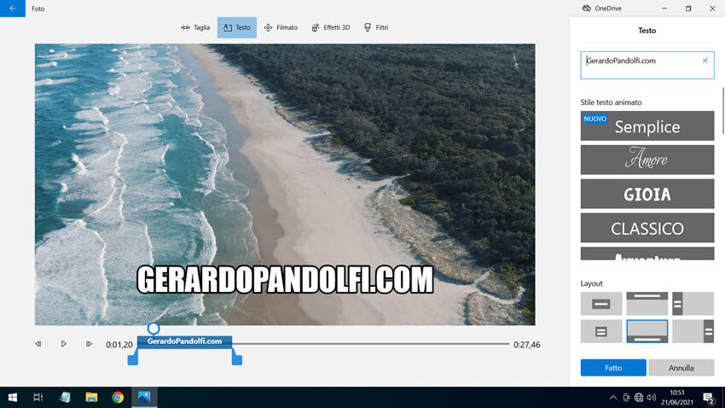725x408 pixels.
Task: Open the notepad-style app in taskbar
Action: [x=65, y=398]
